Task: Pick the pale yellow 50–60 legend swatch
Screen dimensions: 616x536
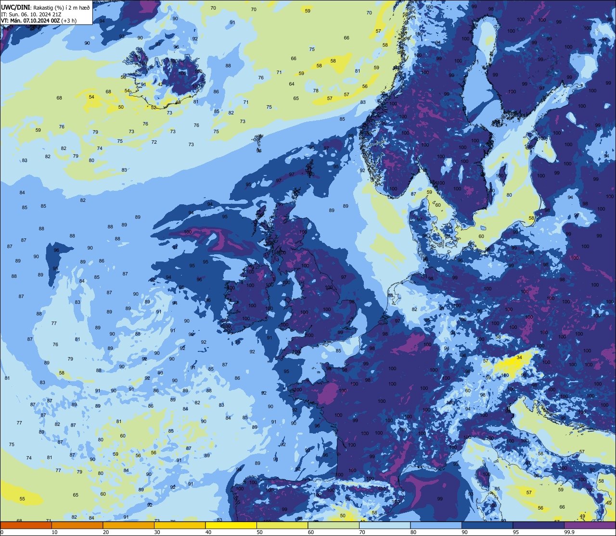Action: pyautogui.click(x=282, y=525)
